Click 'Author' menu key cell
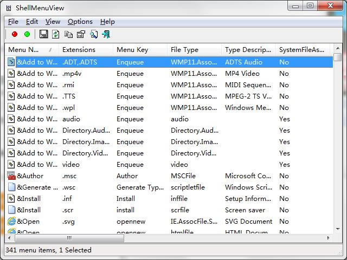 [x=127, y=176]
